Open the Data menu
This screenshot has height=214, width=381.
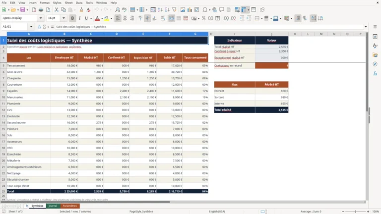(x=79, y=2)
